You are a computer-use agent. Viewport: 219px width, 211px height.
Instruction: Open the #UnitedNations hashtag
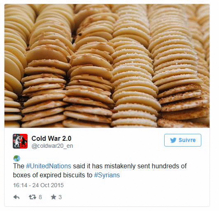click(49, 166)
